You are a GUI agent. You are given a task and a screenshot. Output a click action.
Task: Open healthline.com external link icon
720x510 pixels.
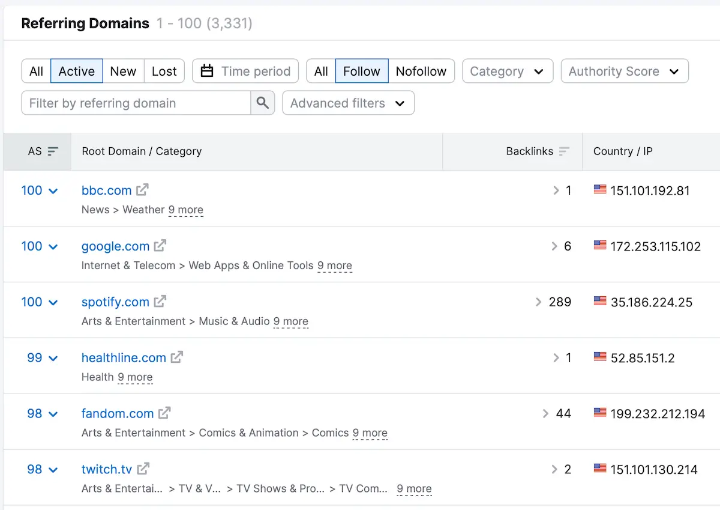point(177,357)
